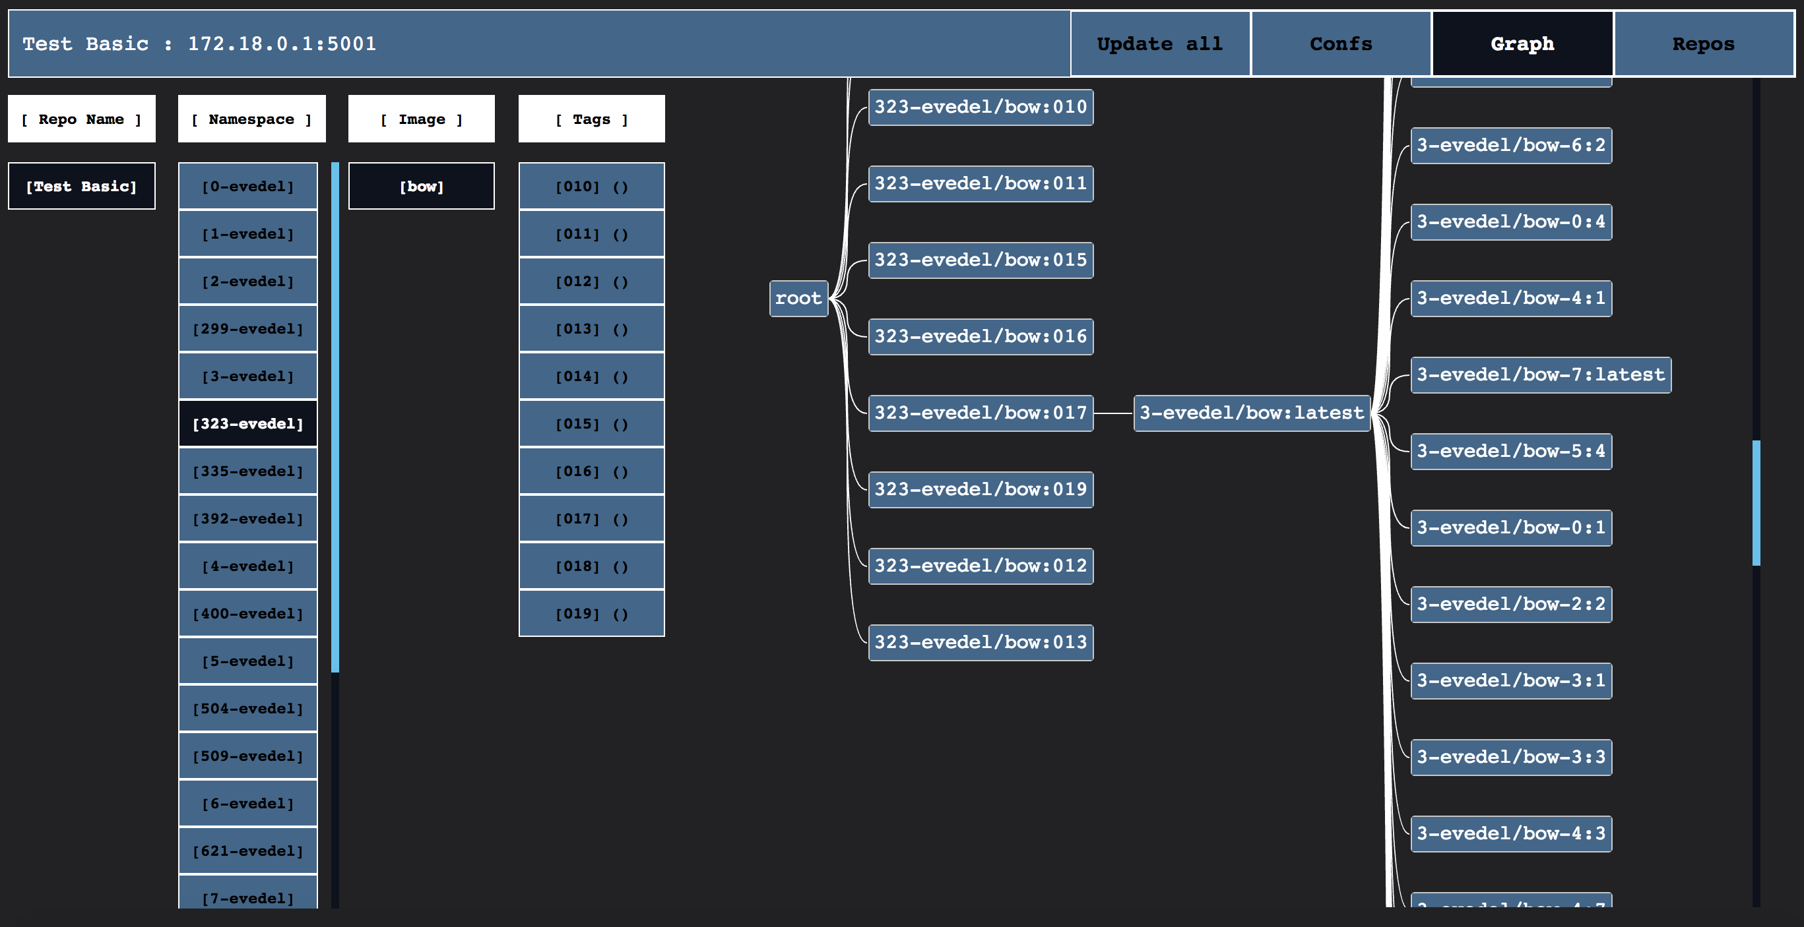Image resolution: width=1804 pixels, height=927 pixels.
Task: Click the root graph node
Action: (798, 298)
